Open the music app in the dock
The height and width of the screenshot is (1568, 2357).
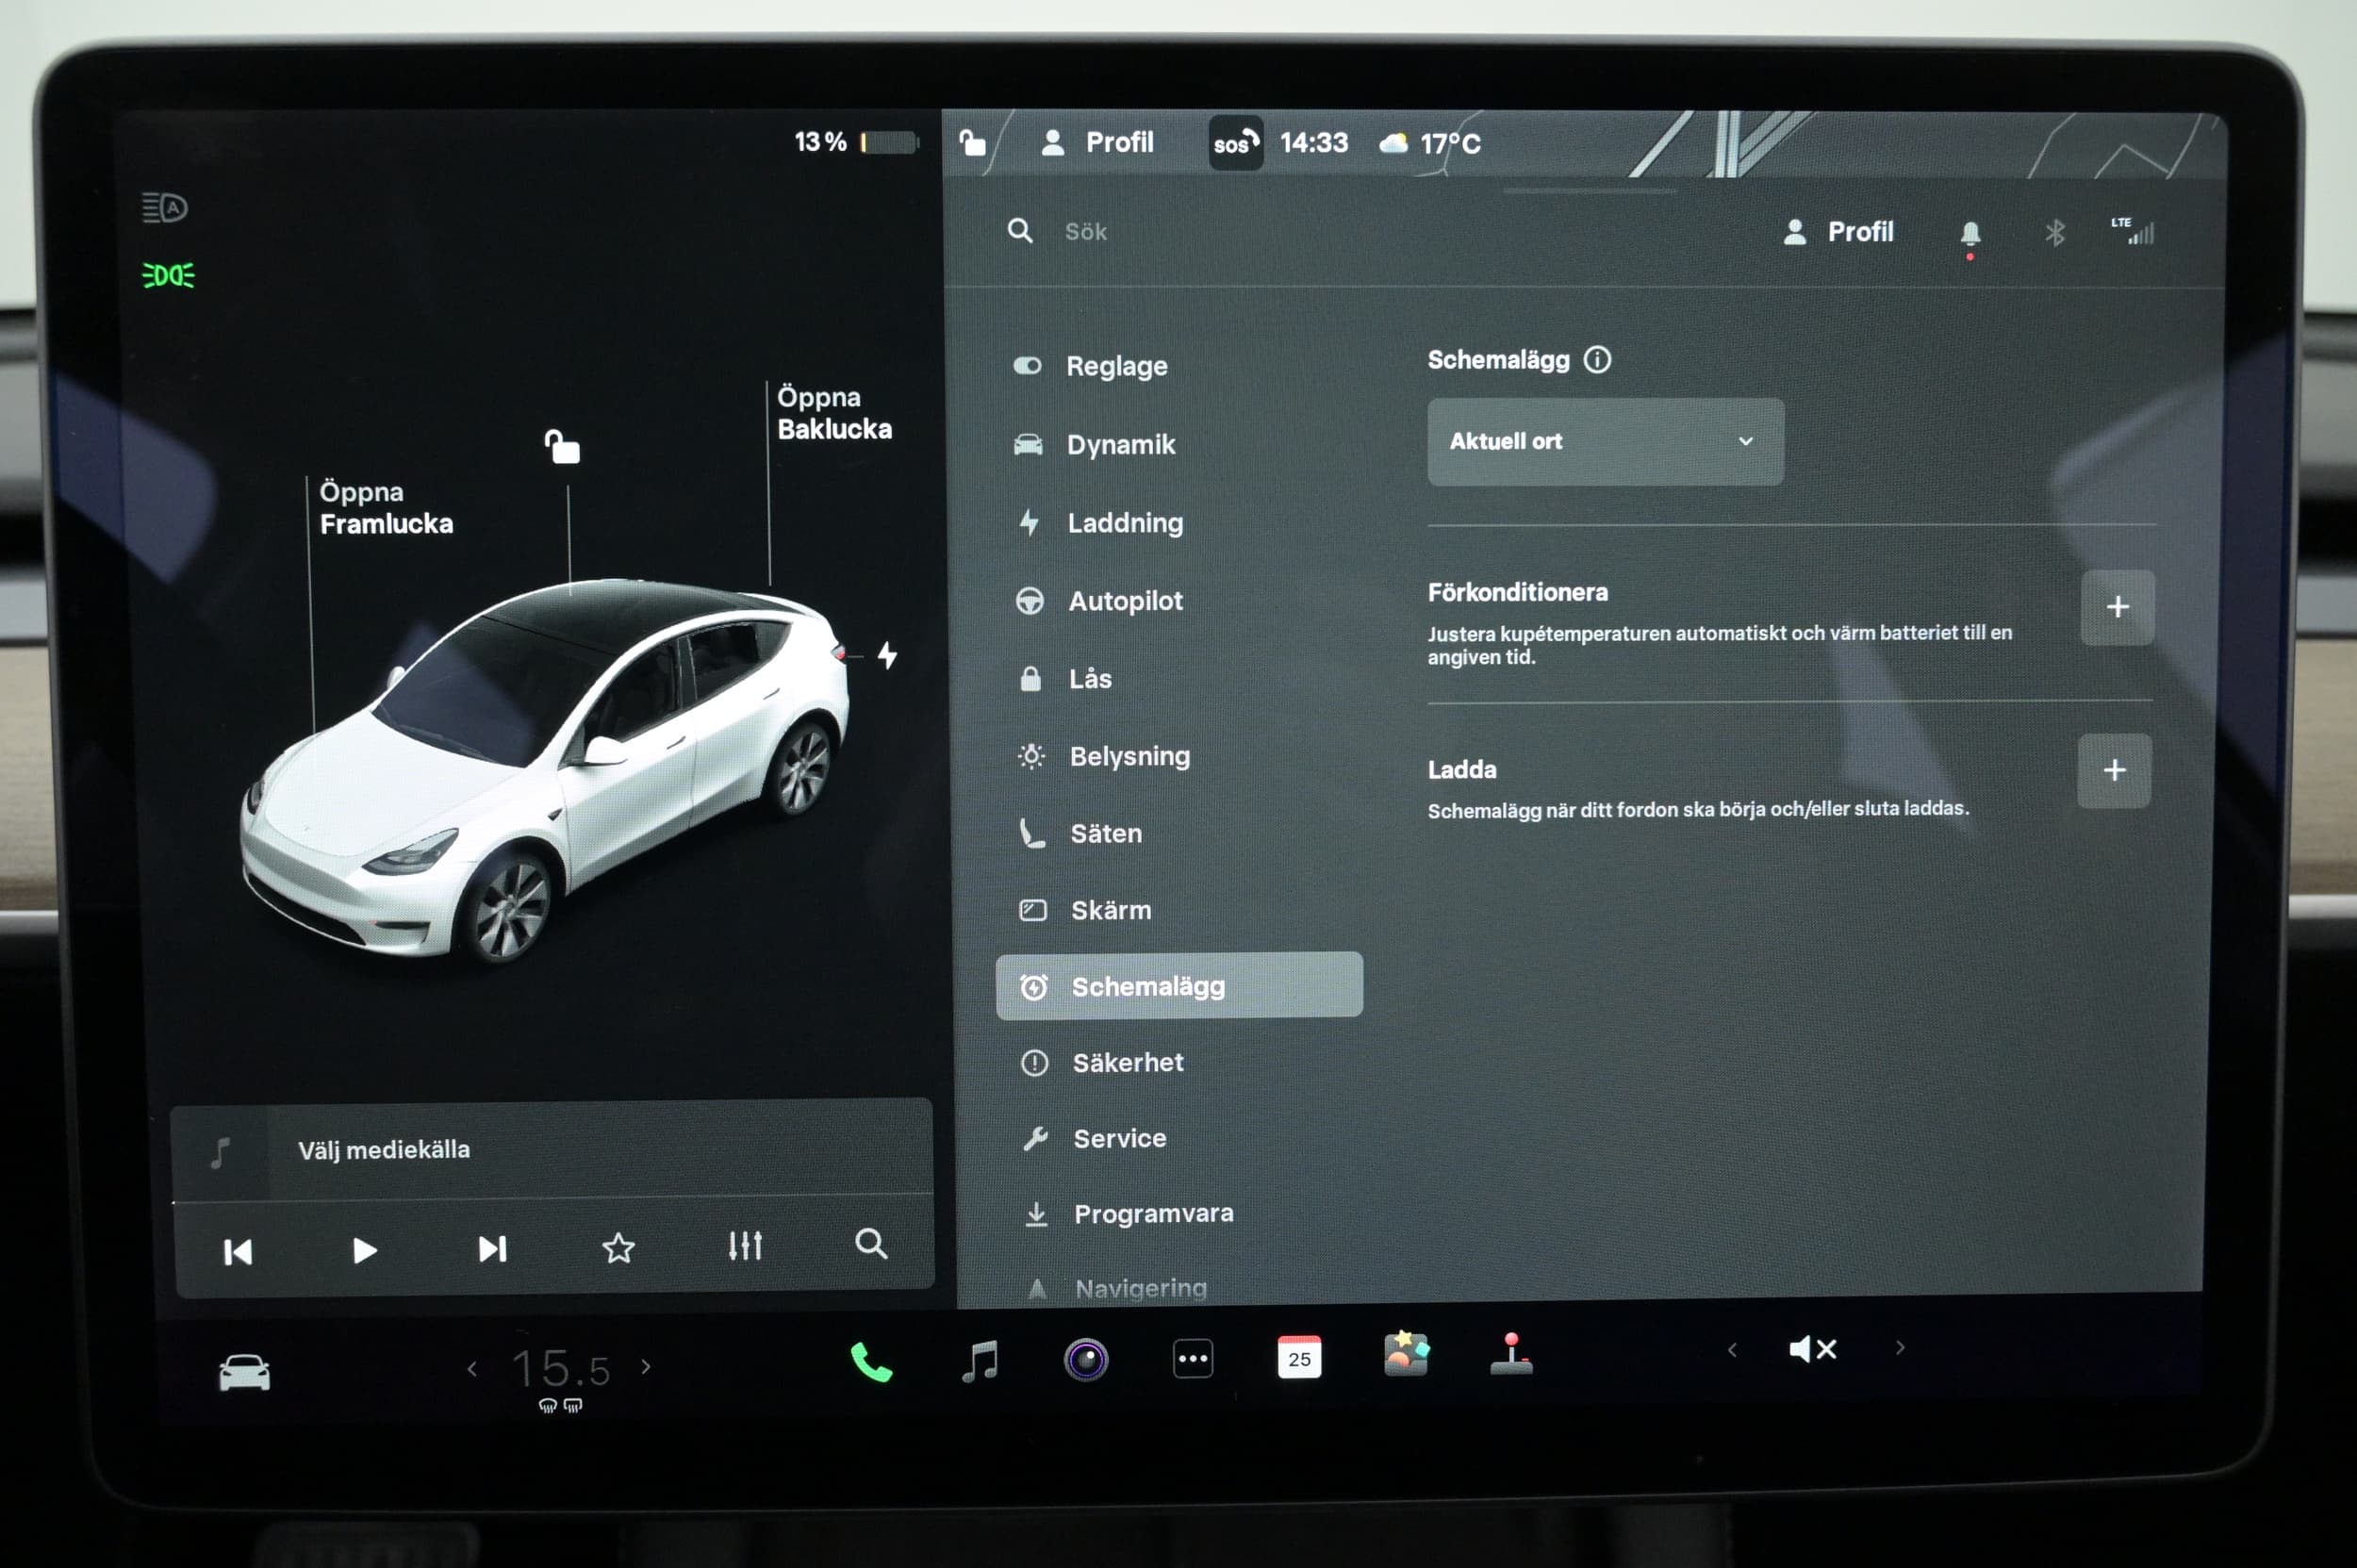980,1361
